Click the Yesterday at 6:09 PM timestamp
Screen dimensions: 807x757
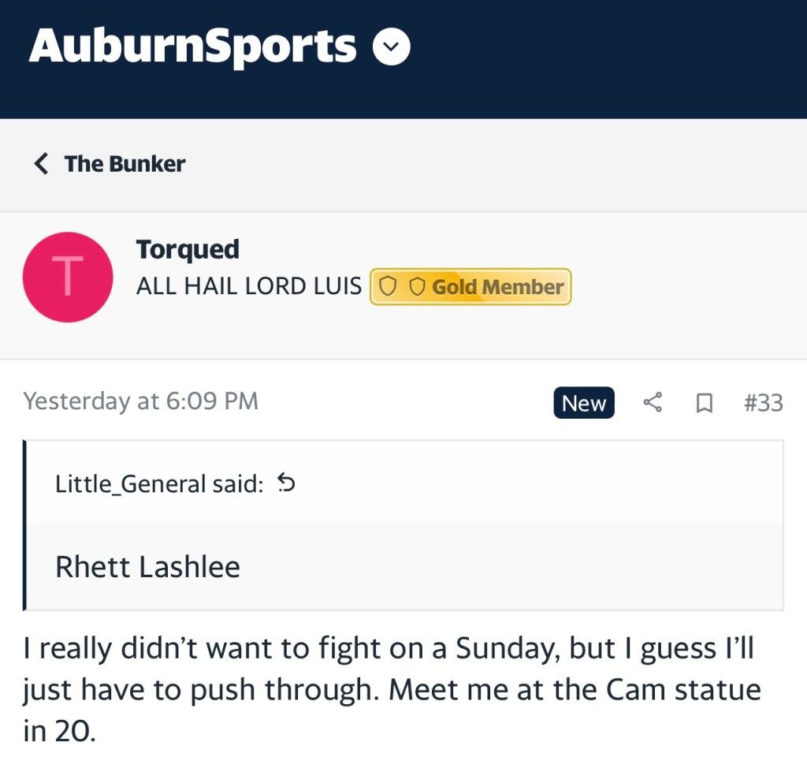(141, 401)
